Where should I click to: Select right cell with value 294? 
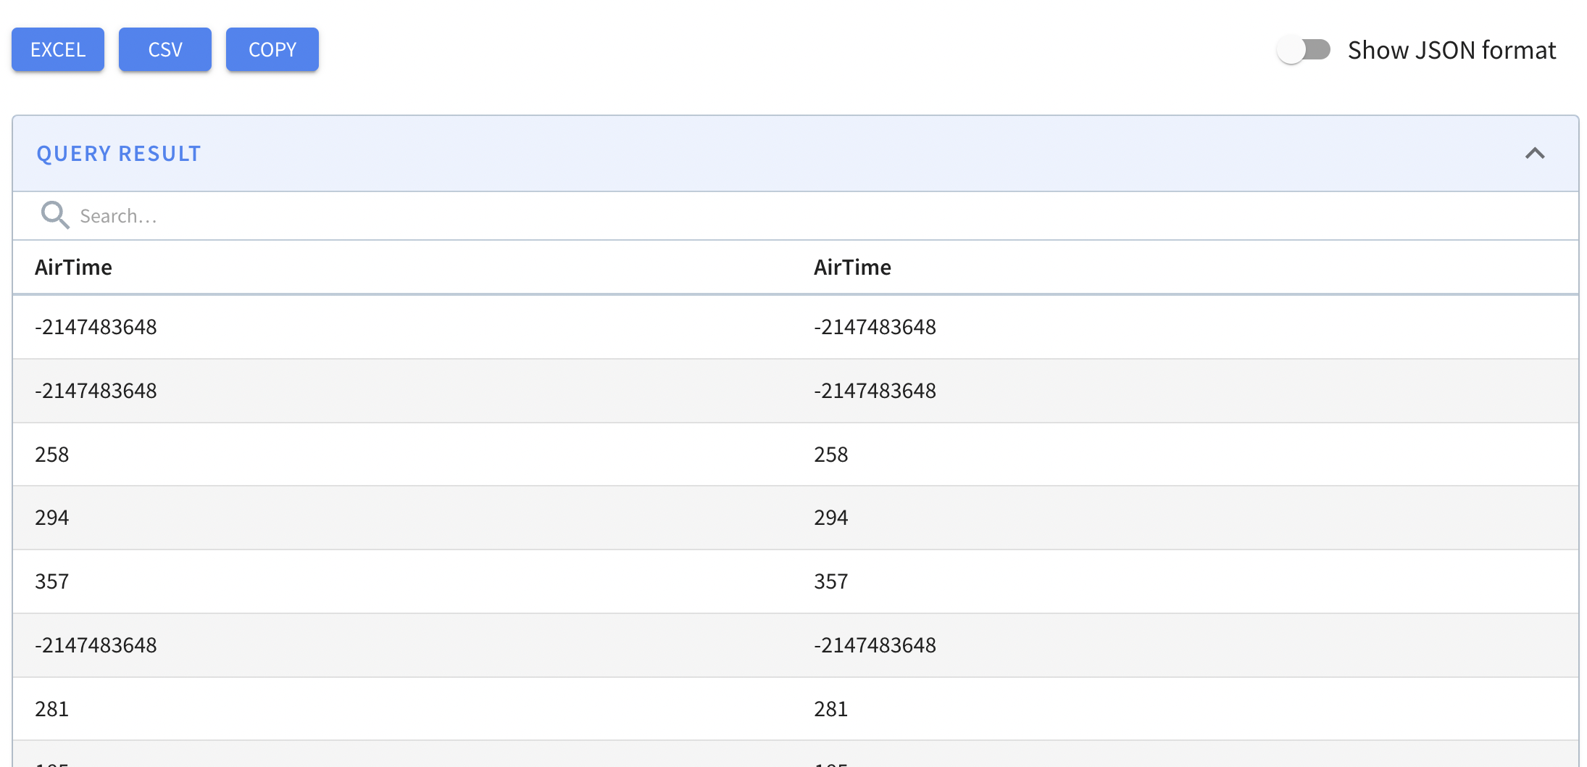[831, 518]
